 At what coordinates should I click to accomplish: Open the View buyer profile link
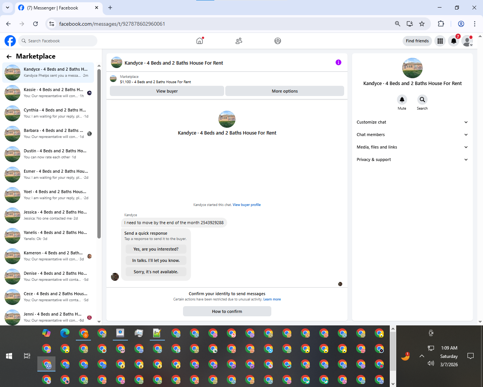[x=246, y=205]
